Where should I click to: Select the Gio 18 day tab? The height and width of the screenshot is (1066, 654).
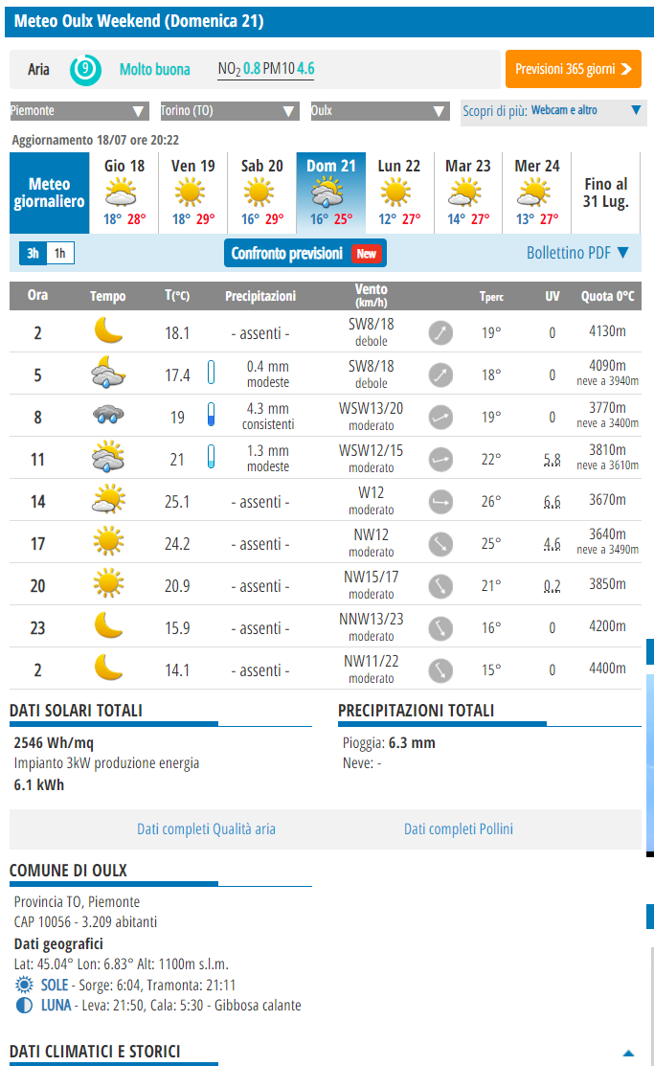(x=124, y=193)
